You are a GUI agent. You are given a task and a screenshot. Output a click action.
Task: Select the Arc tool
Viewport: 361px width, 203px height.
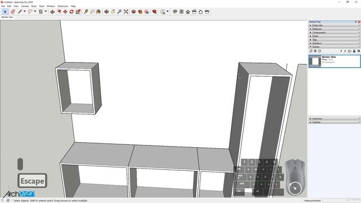pos(30,11)
